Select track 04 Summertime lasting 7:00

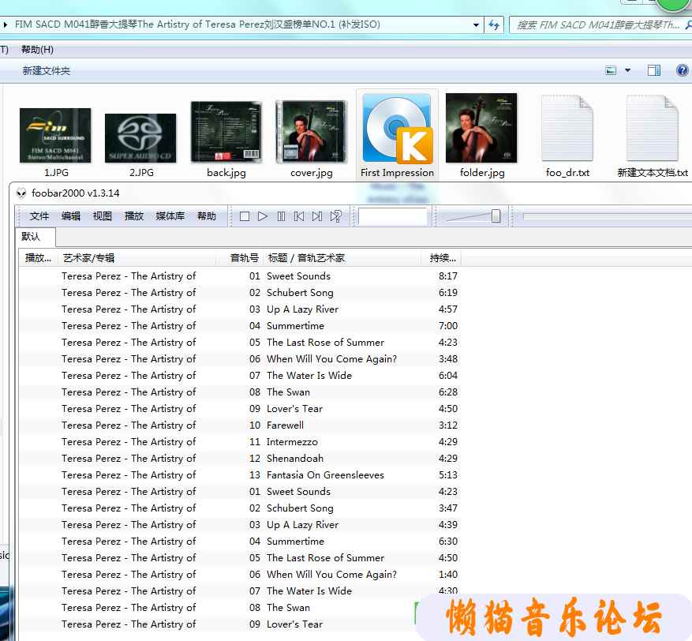point(240,326)
